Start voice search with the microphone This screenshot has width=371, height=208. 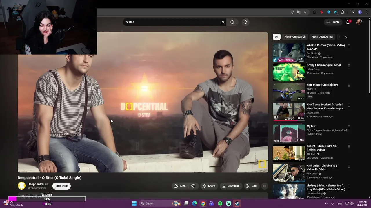click(245, 22)
